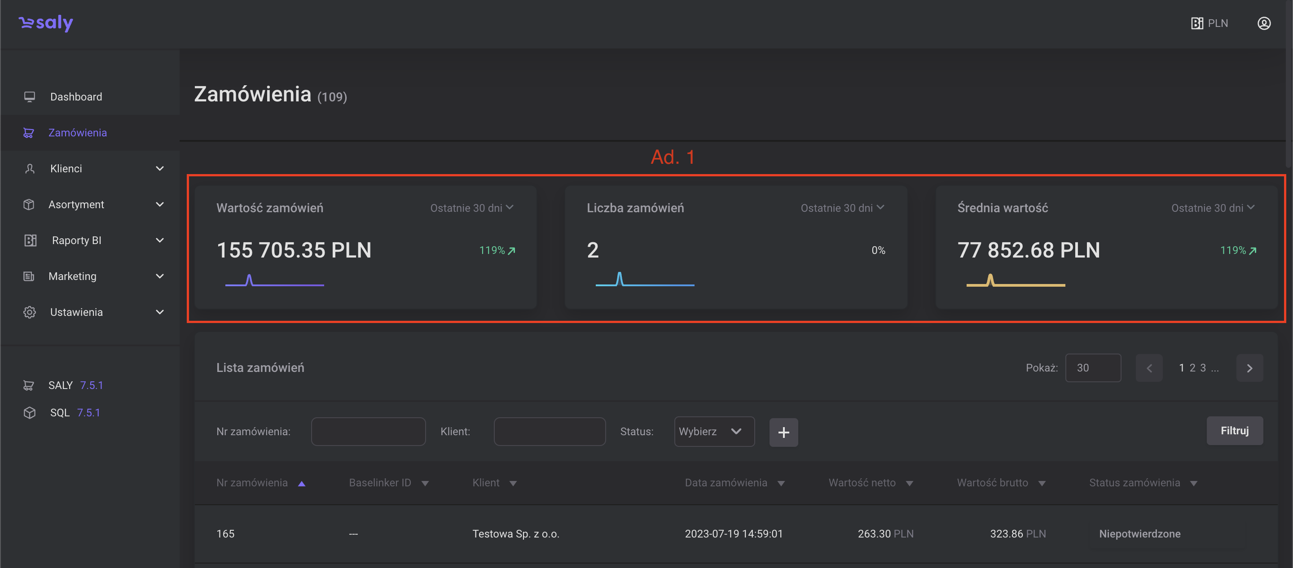The image size is (1293, 568).
Task: Sort by Nr zamówienia column arrow
Action: tap(302, 484)
